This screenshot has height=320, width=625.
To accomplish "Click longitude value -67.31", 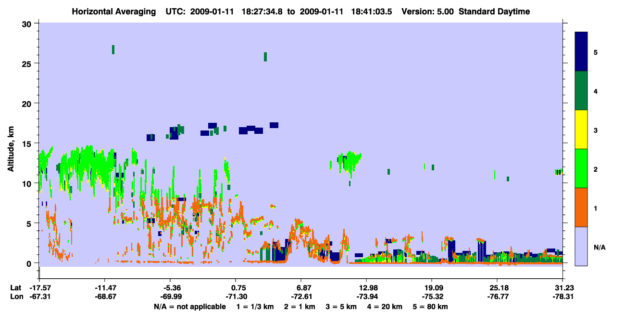I will click(x=39, y=297).
